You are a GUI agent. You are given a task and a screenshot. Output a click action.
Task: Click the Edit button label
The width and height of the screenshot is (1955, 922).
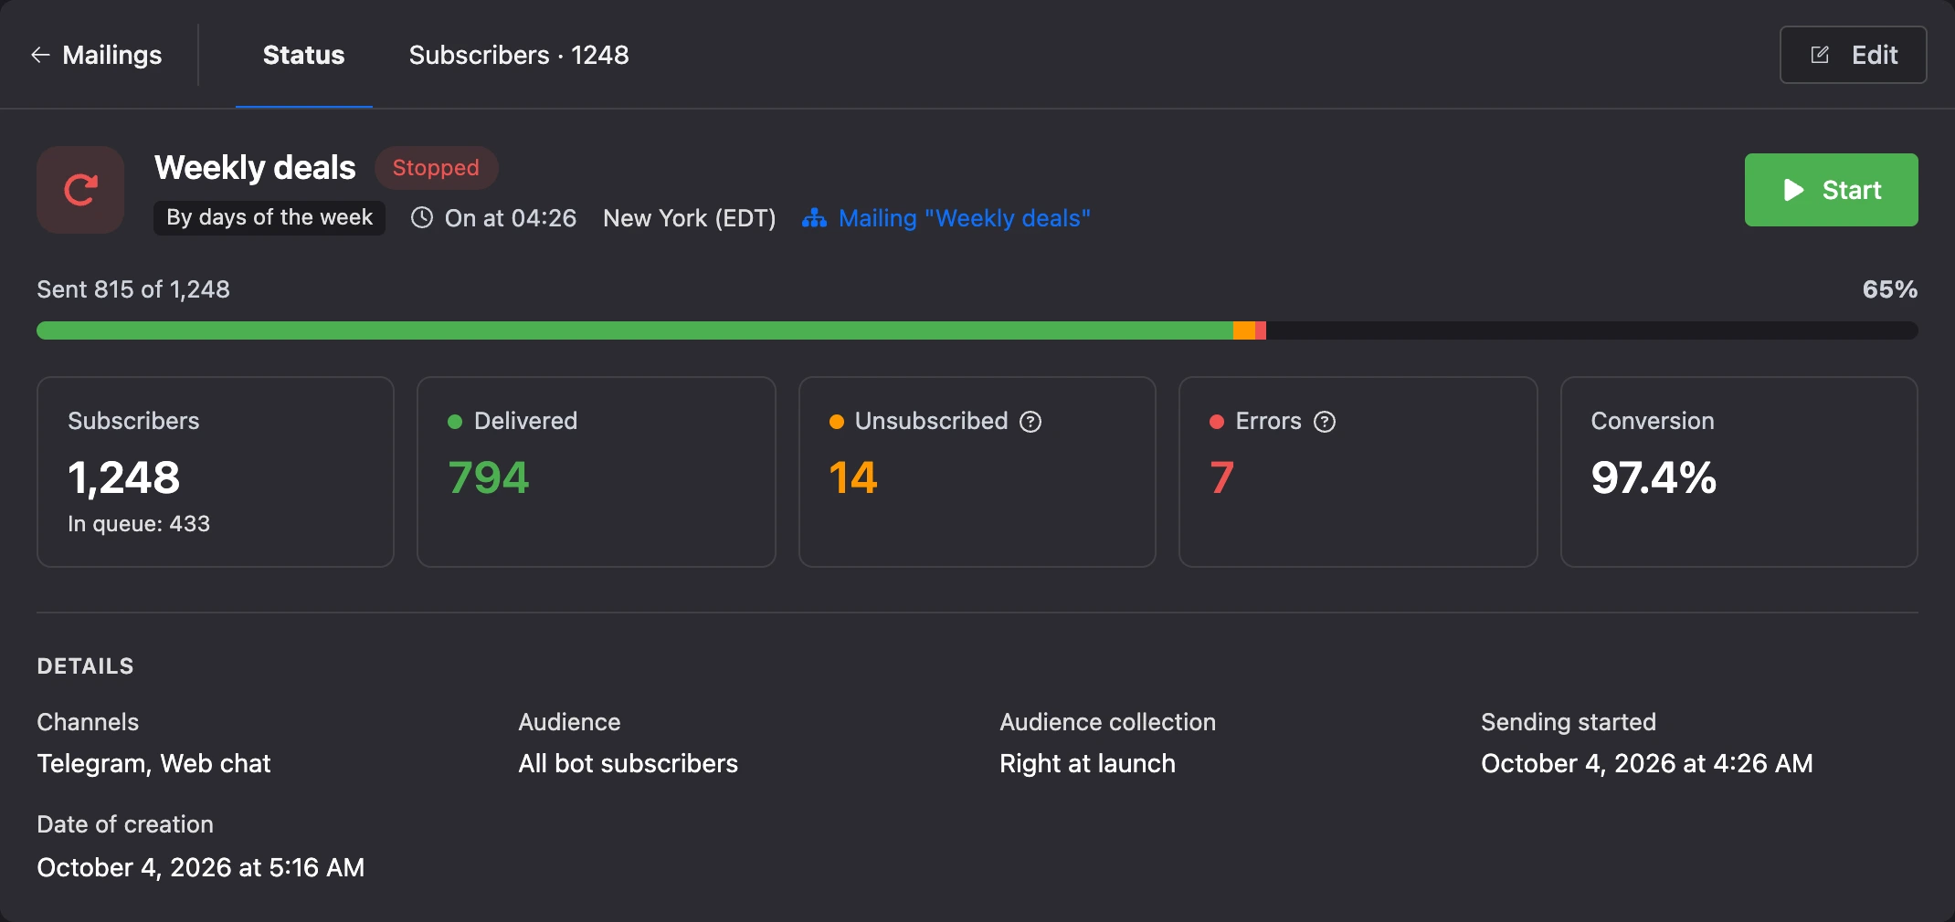[1875, 55]
